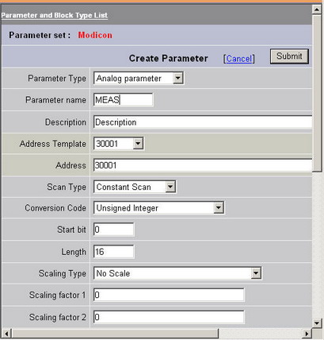Screen dimensions: 324x340
Task: Click the Address input field
Action: [203, 165]
